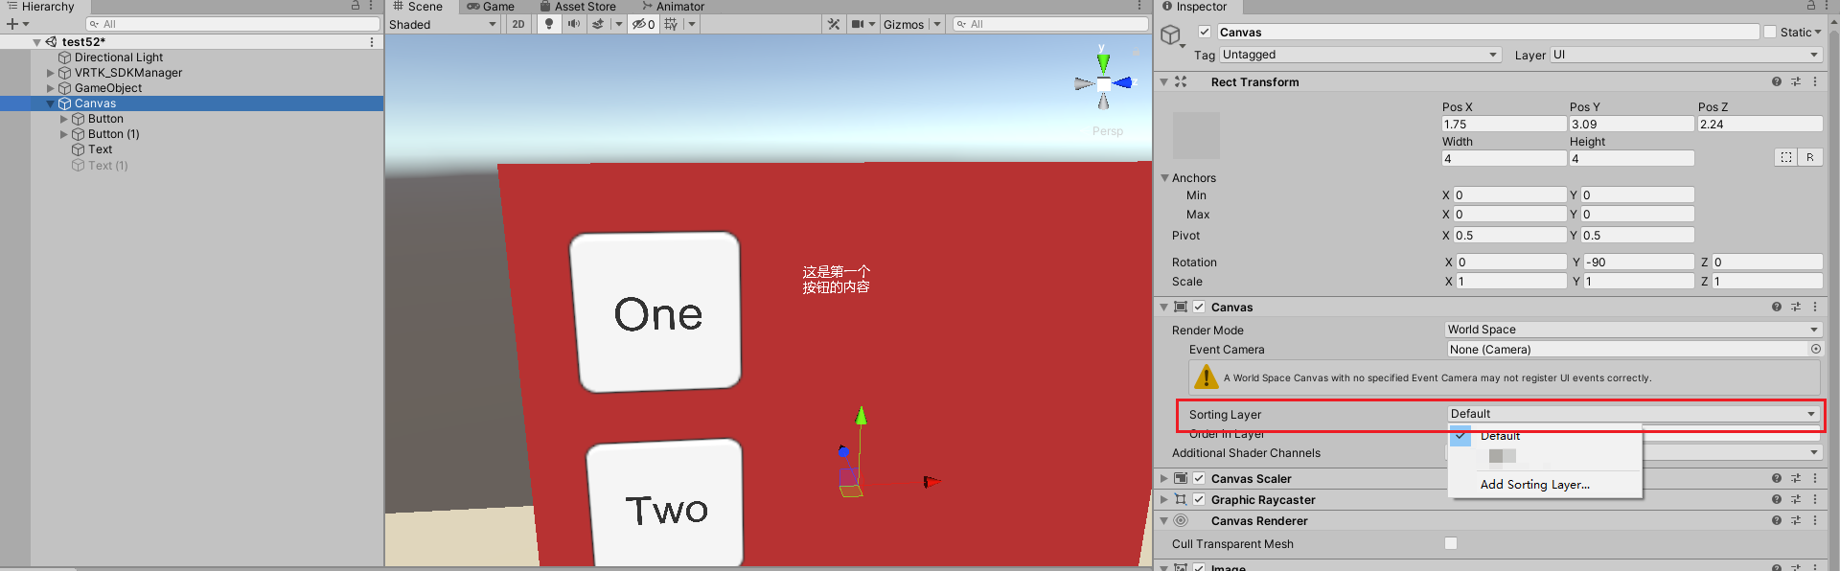Open the Tag Untagged dropdown

coord(1360,55)
